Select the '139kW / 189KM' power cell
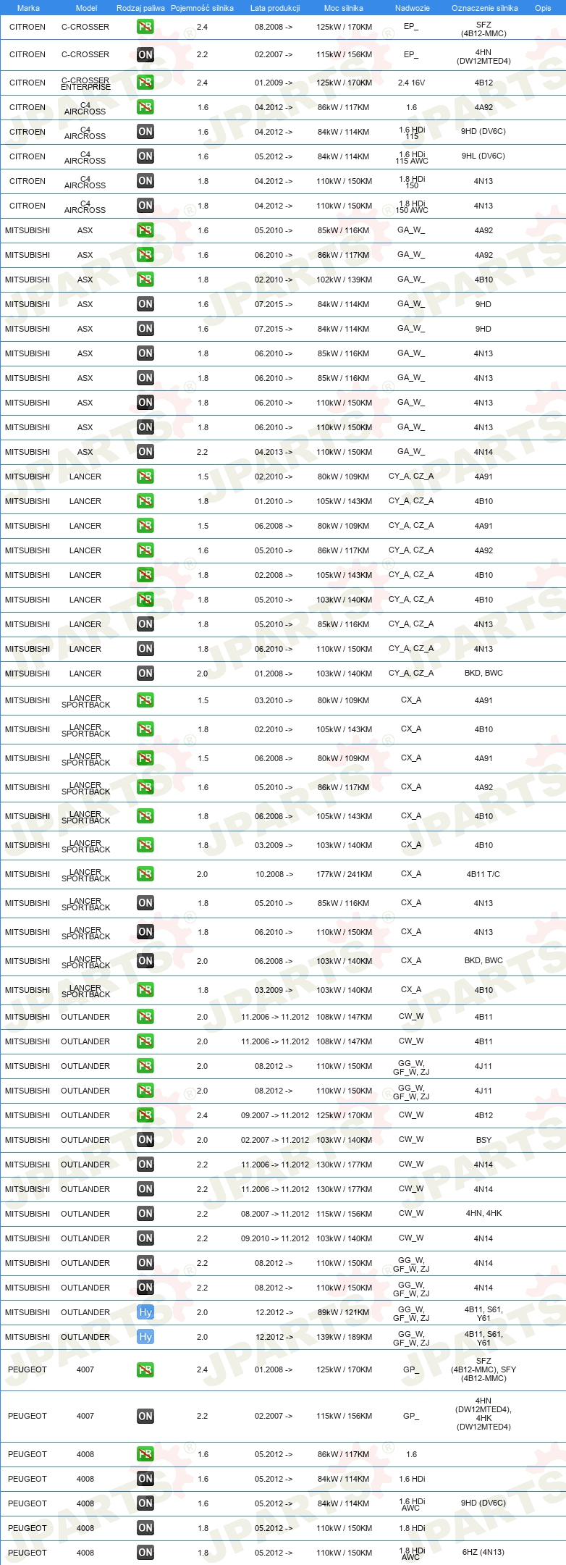Viewport: 566px width, 1565px height. coord(345,1337)
